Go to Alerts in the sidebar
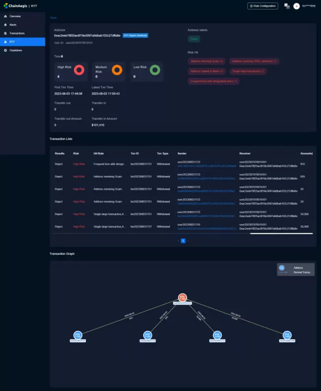The height and width of the screenshot is (391, 321). [x=13, y=25]
